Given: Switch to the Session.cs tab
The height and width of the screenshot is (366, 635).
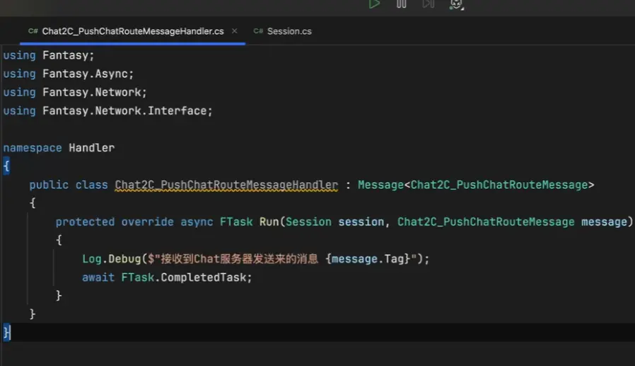Looking at the screenshot, I should (283, 31).
